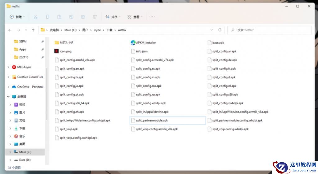Select split_voip.apk file
This screenshot has width=318, height=174.
(x=66, y=129)
